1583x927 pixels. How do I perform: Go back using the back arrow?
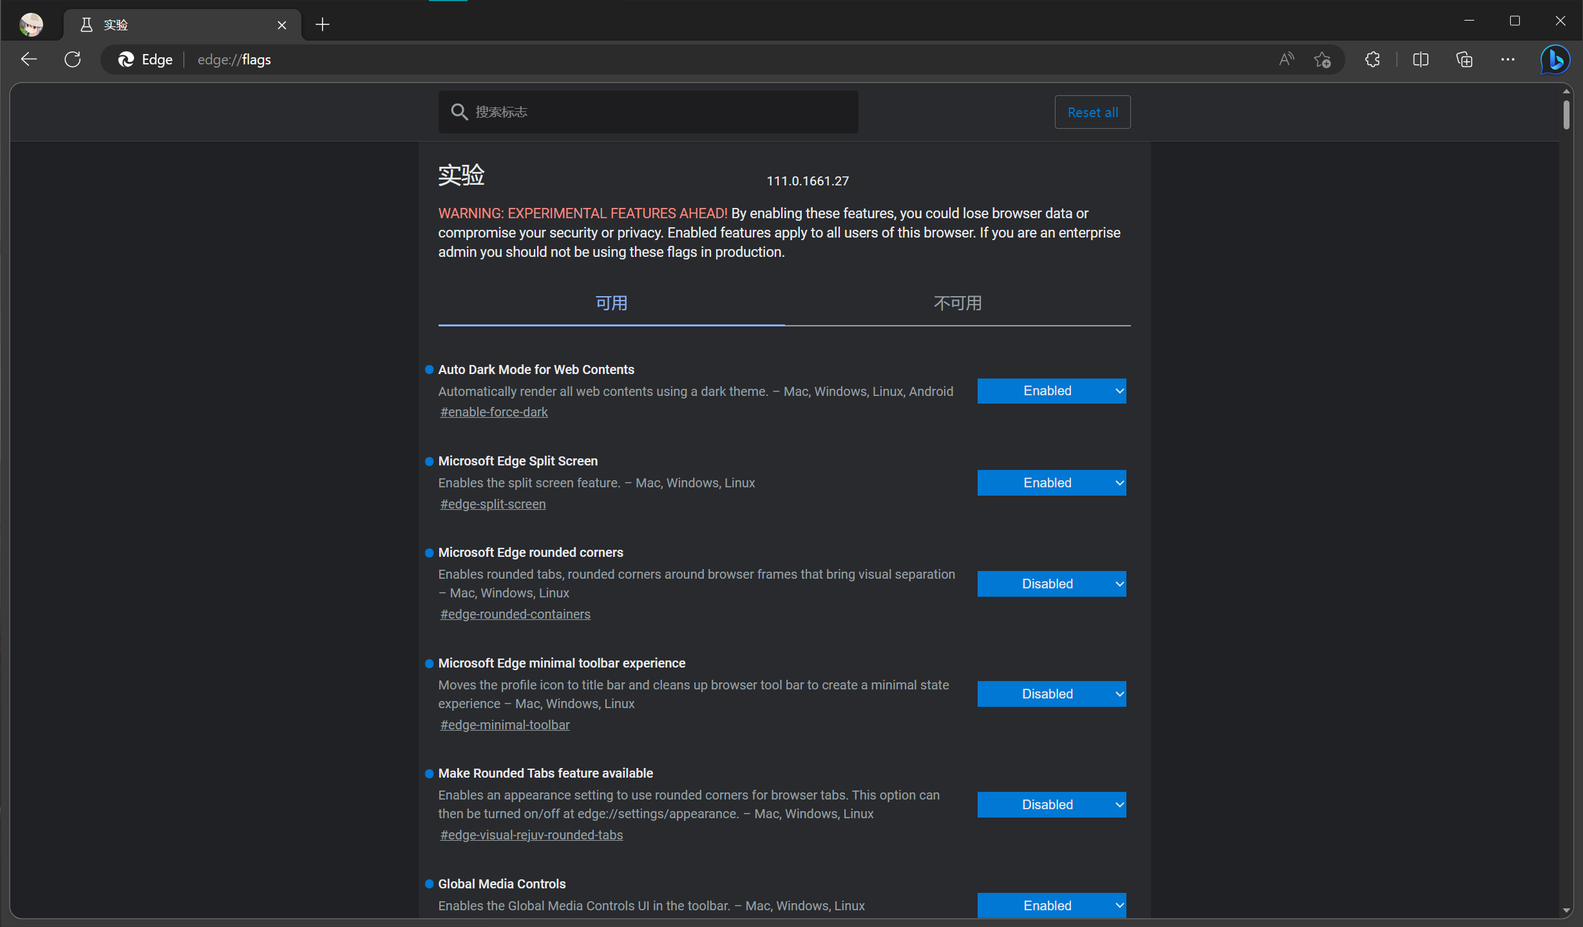pos(28,59)
